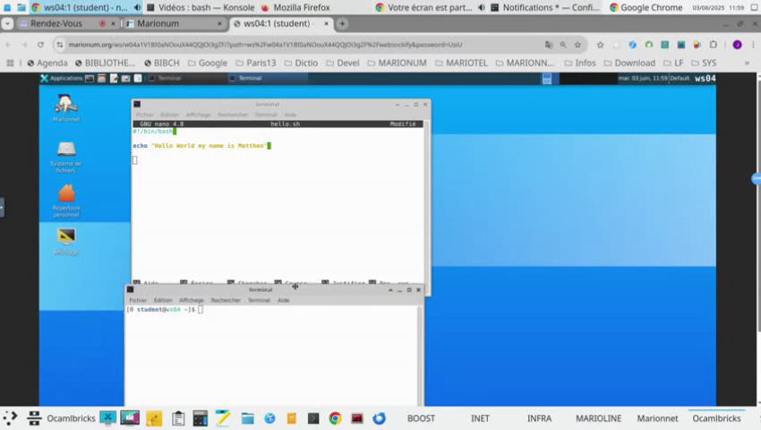Click the zoom magnifier icon in address bar
This screenshot has height=430, width=761.
[563, 45]
